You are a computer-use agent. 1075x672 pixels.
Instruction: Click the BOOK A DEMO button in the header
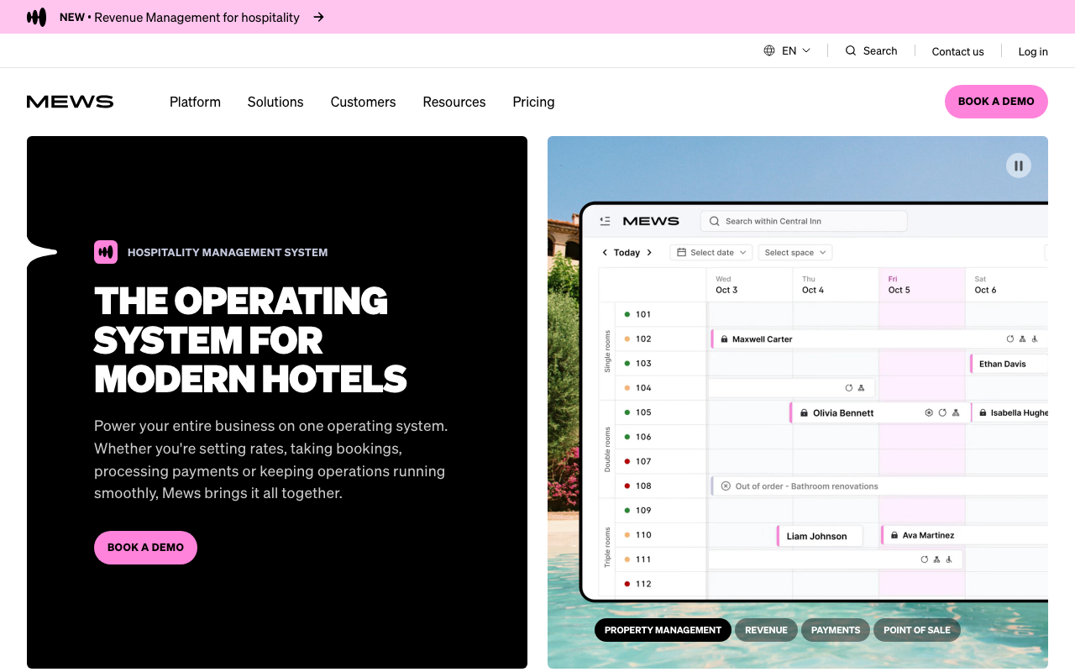click(996, 102)
